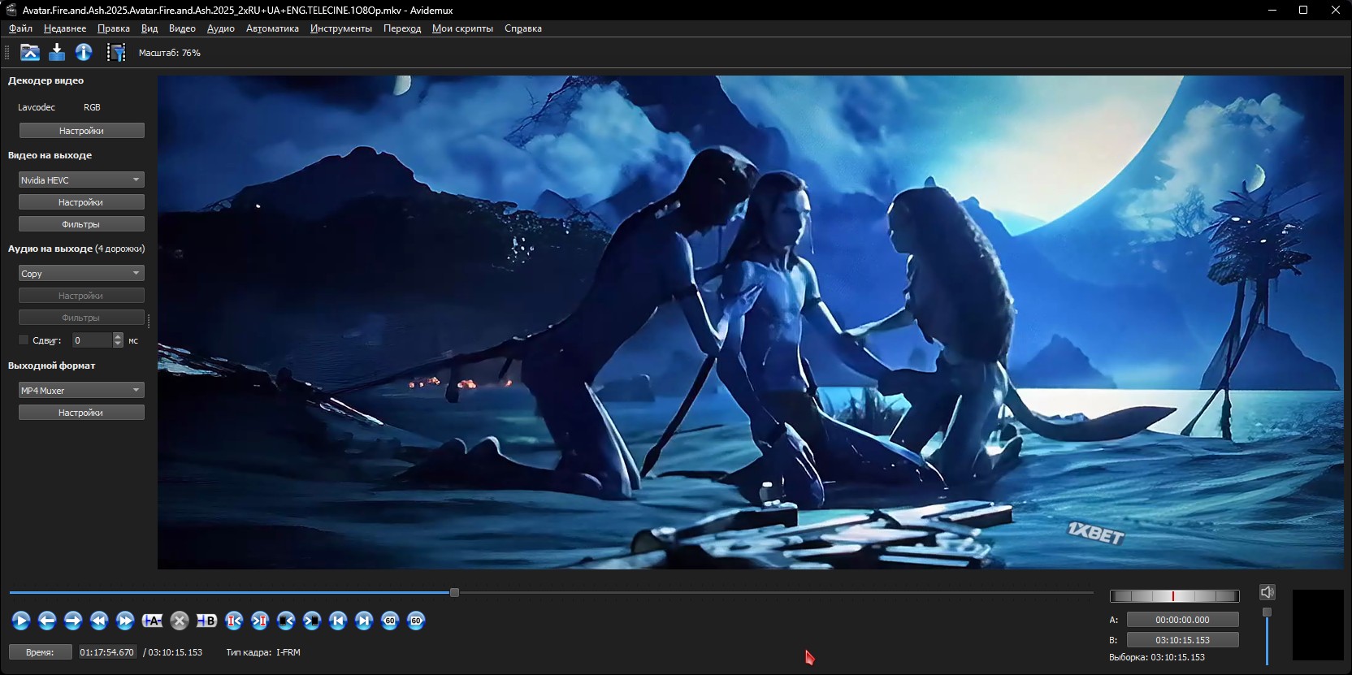Go to the first frame

coord(338,621)
